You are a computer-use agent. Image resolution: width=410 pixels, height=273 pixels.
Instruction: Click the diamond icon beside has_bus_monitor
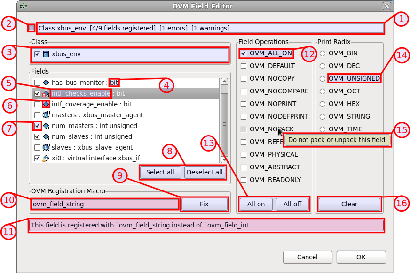[x=46, y=82]
